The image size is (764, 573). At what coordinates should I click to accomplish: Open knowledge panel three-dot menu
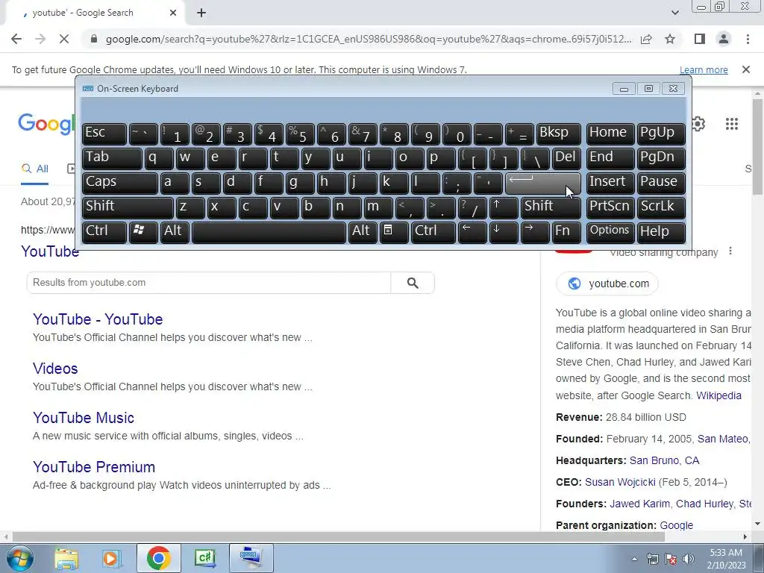coord(730,251)
